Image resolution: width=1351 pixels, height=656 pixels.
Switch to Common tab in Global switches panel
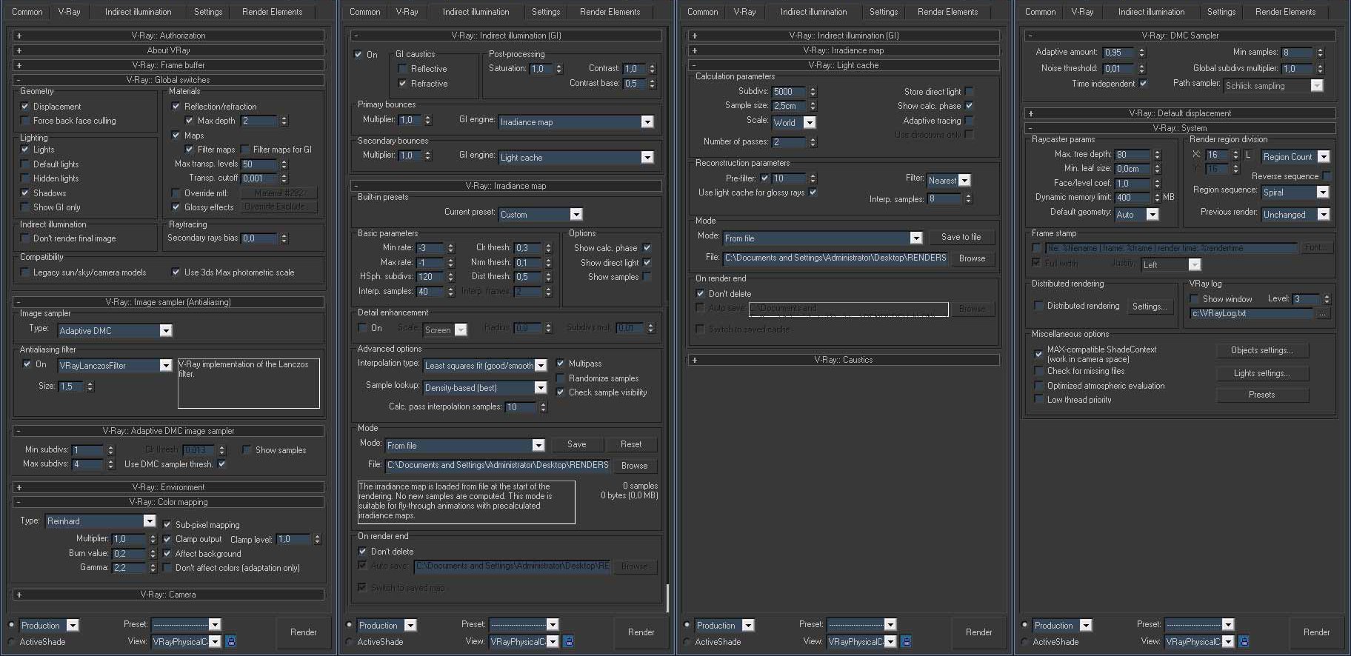tap(27, 12)
